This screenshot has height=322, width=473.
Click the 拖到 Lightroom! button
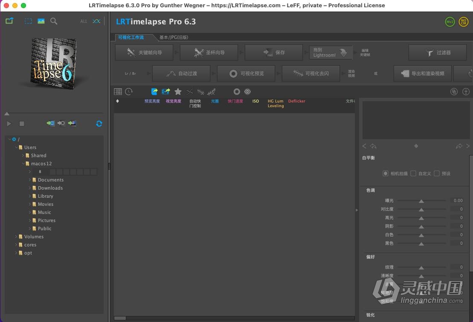point(331,53)
